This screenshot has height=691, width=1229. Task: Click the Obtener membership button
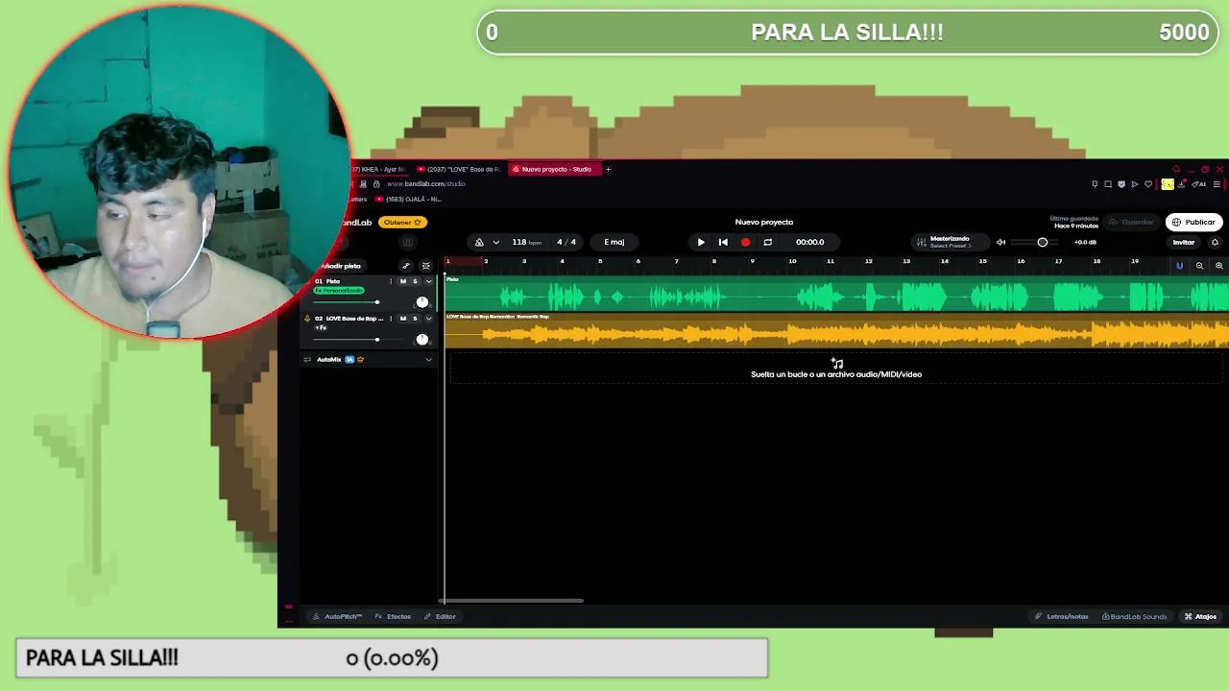click(x=402, y=222)
